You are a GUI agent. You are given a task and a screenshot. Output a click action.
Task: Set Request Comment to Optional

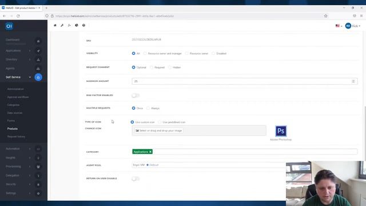pos(133,68)
